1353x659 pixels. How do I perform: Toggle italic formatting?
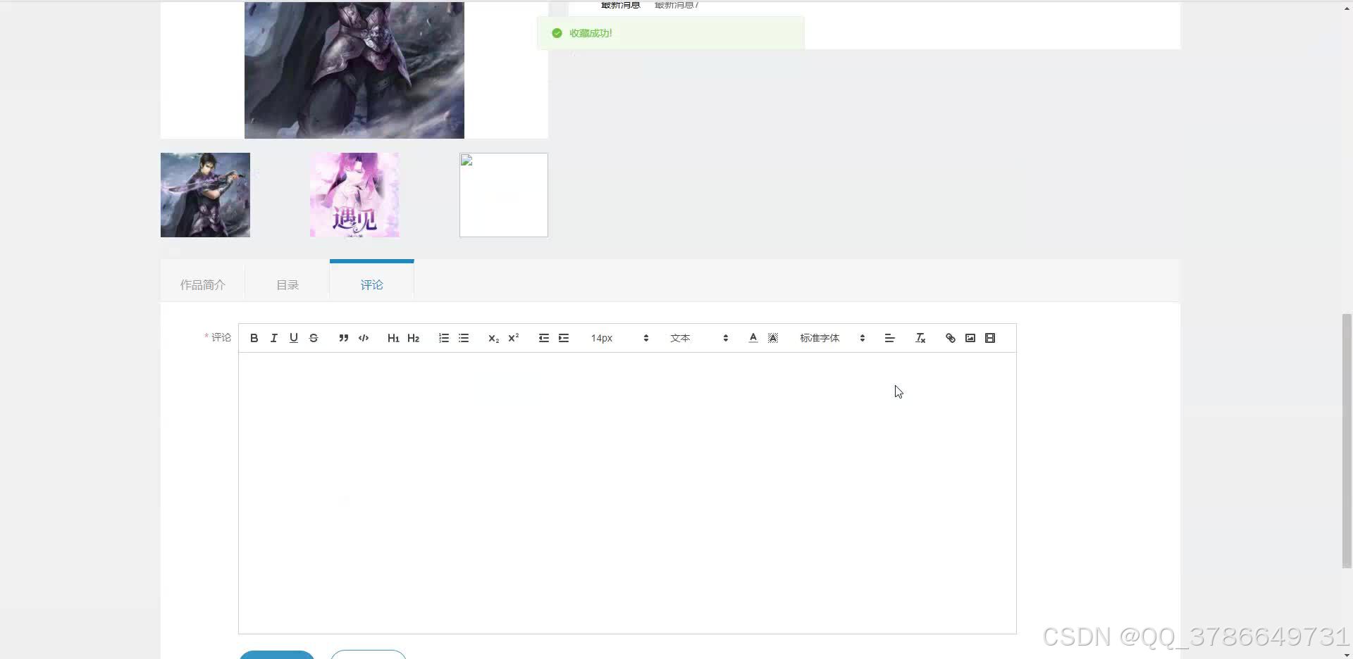point(274,338)
